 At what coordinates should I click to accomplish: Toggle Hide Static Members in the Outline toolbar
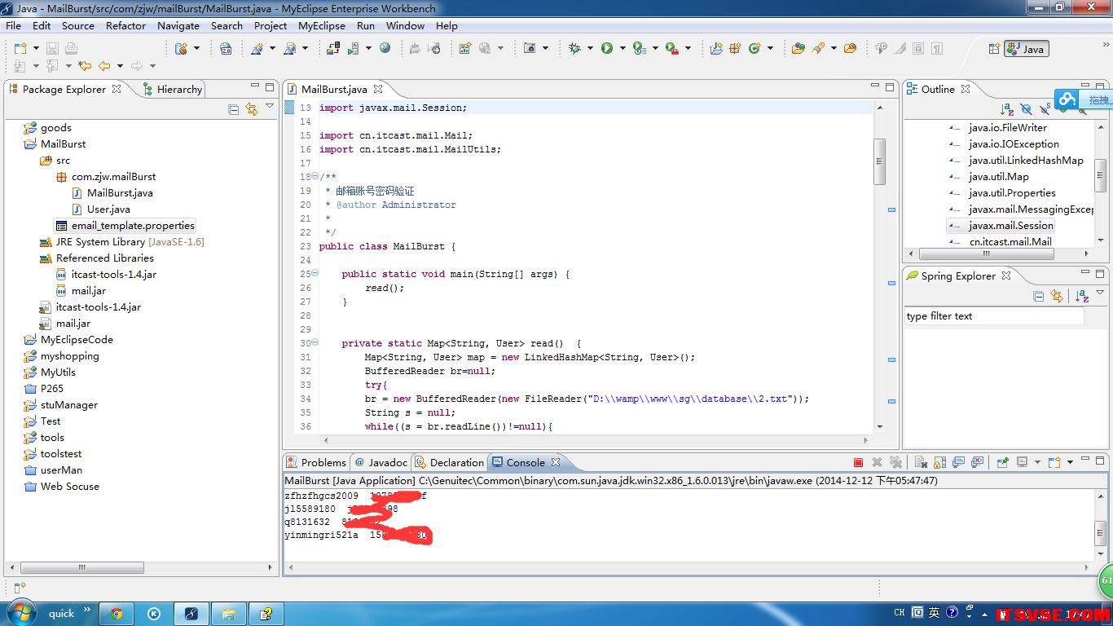tap(1045, 109)
